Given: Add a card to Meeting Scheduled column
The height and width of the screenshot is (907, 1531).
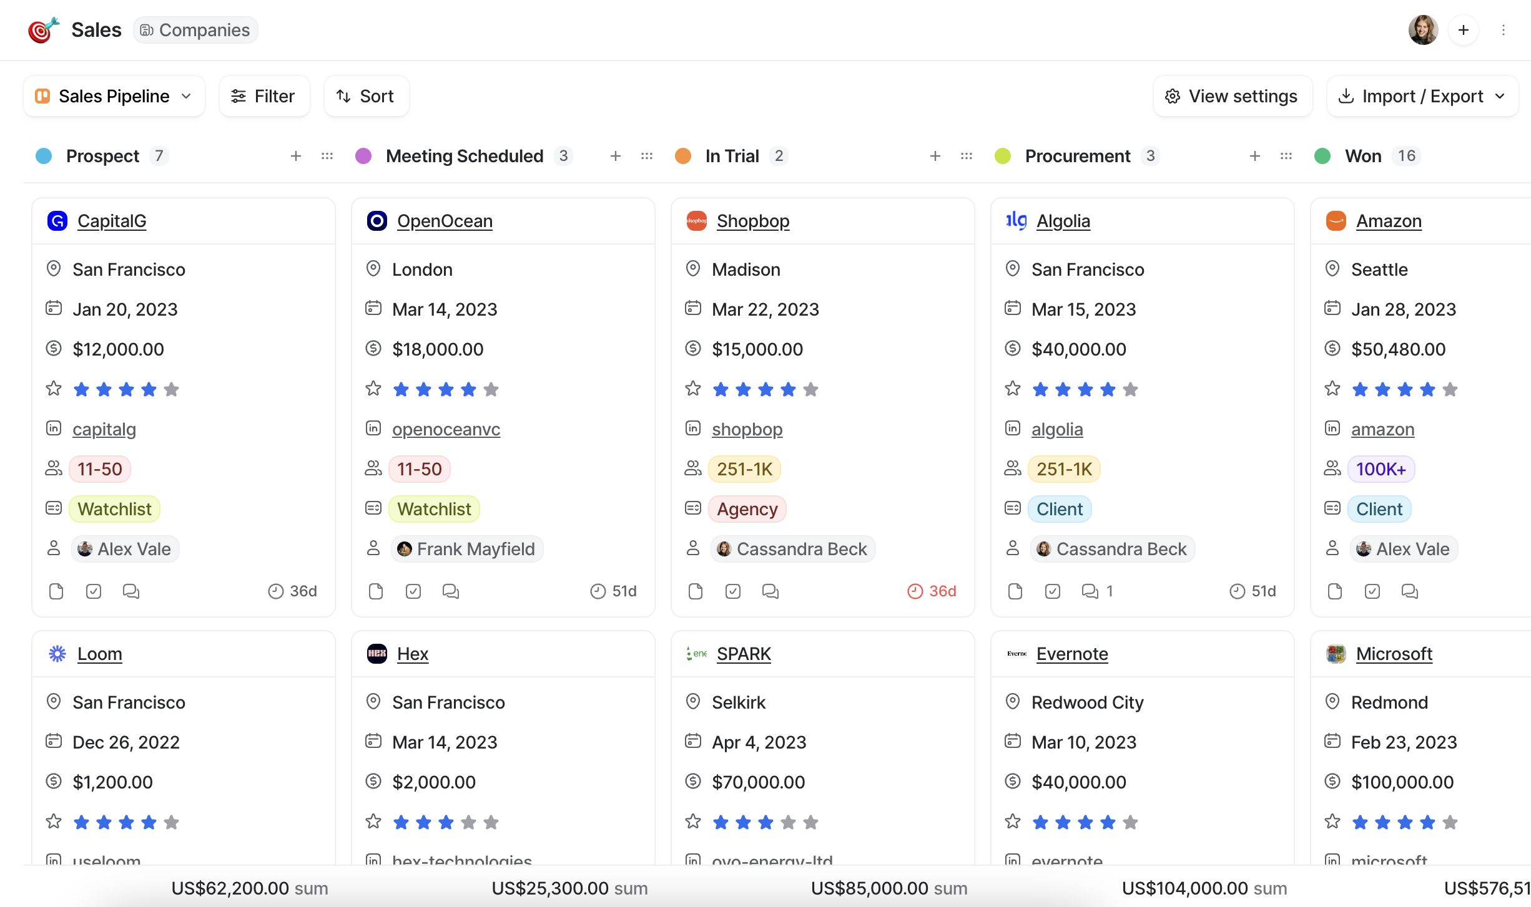Looking at the screenshot, I should coord(616,156).
